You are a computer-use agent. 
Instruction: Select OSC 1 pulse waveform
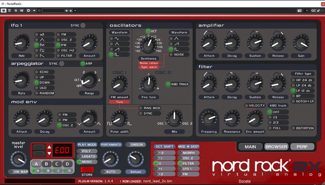pyautogui.click(x=119, y=55)
